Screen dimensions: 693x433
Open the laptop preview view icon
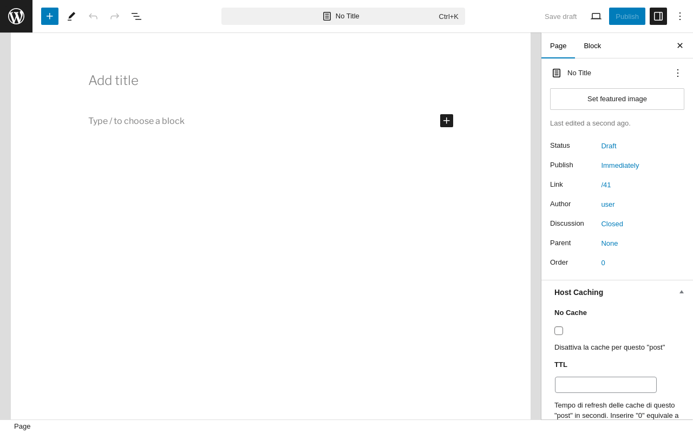[596, 16]
